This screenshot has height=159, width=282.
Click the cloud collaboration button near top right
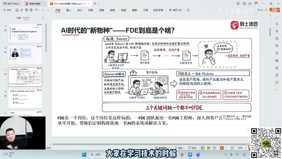[262, 10]
